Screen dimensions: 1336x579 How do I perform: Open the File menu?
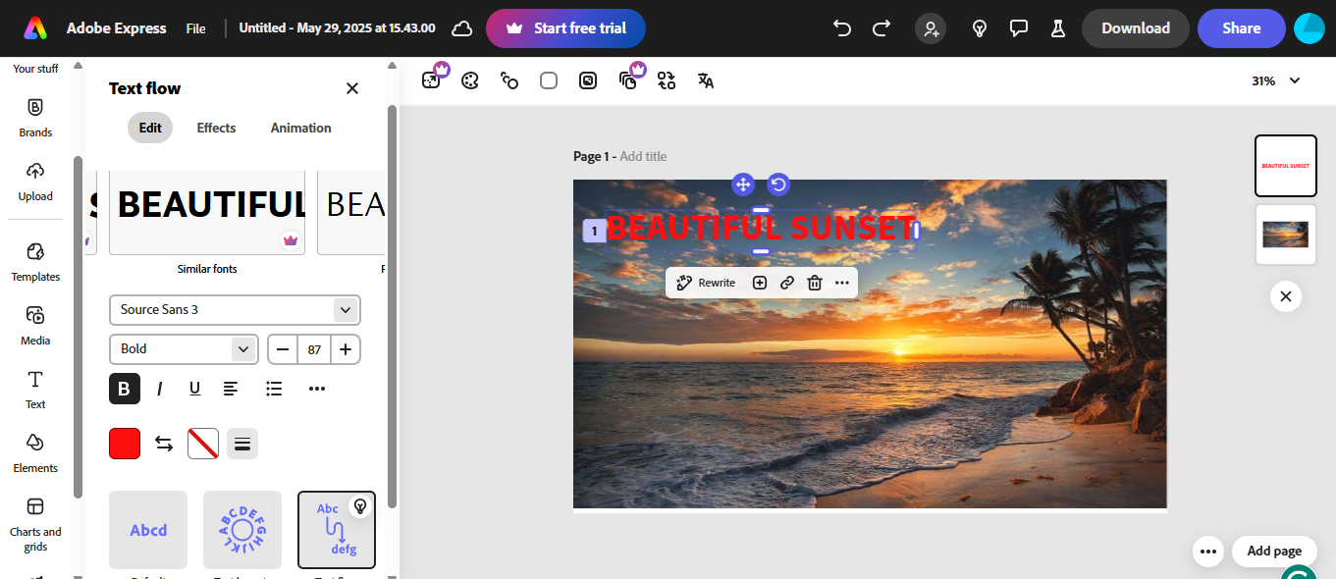pyautogui.click(x=195, y=27)
